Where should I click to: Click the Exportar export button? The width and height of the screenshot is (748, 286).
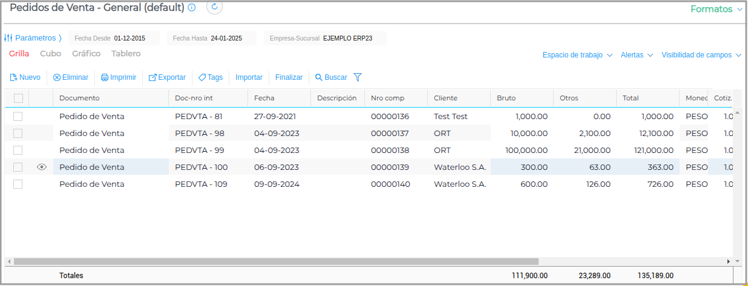pos(167,77)
